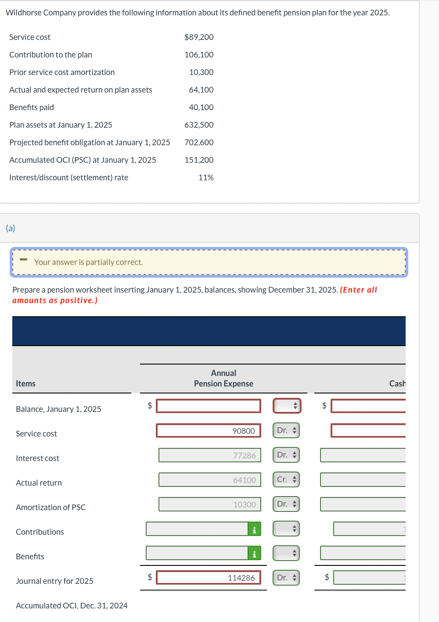Viewport: 439px width, 622px height.
Task: Click the red '(Enter all amounts as positive.)' note
Action: (194, 295)
